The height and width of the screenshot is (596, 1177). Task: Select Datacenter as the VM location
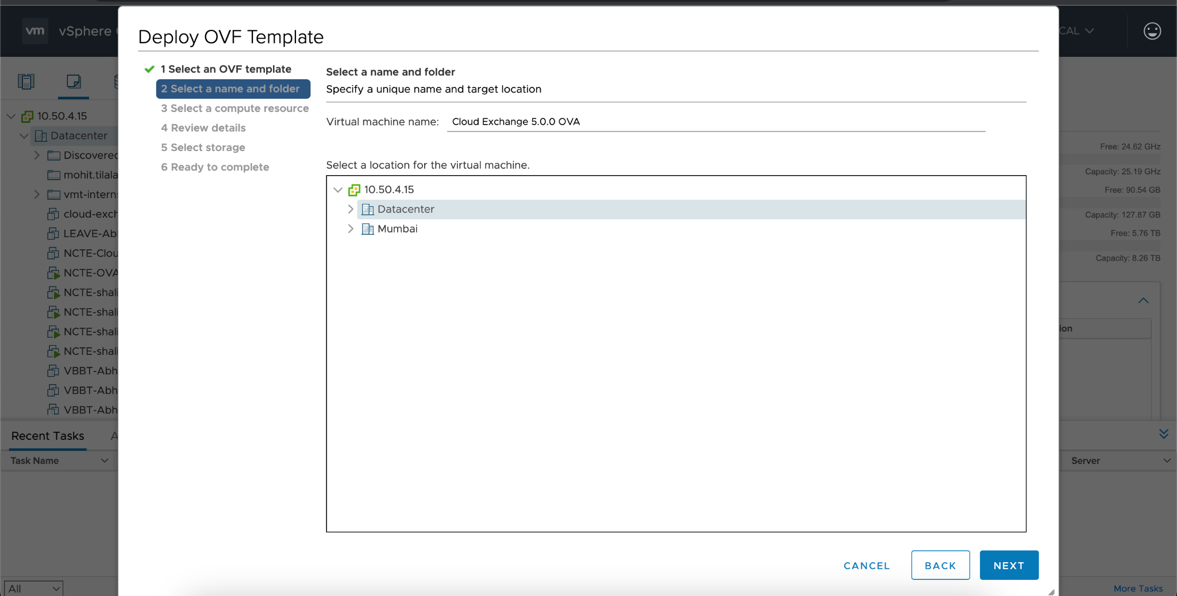click(406, 209)
